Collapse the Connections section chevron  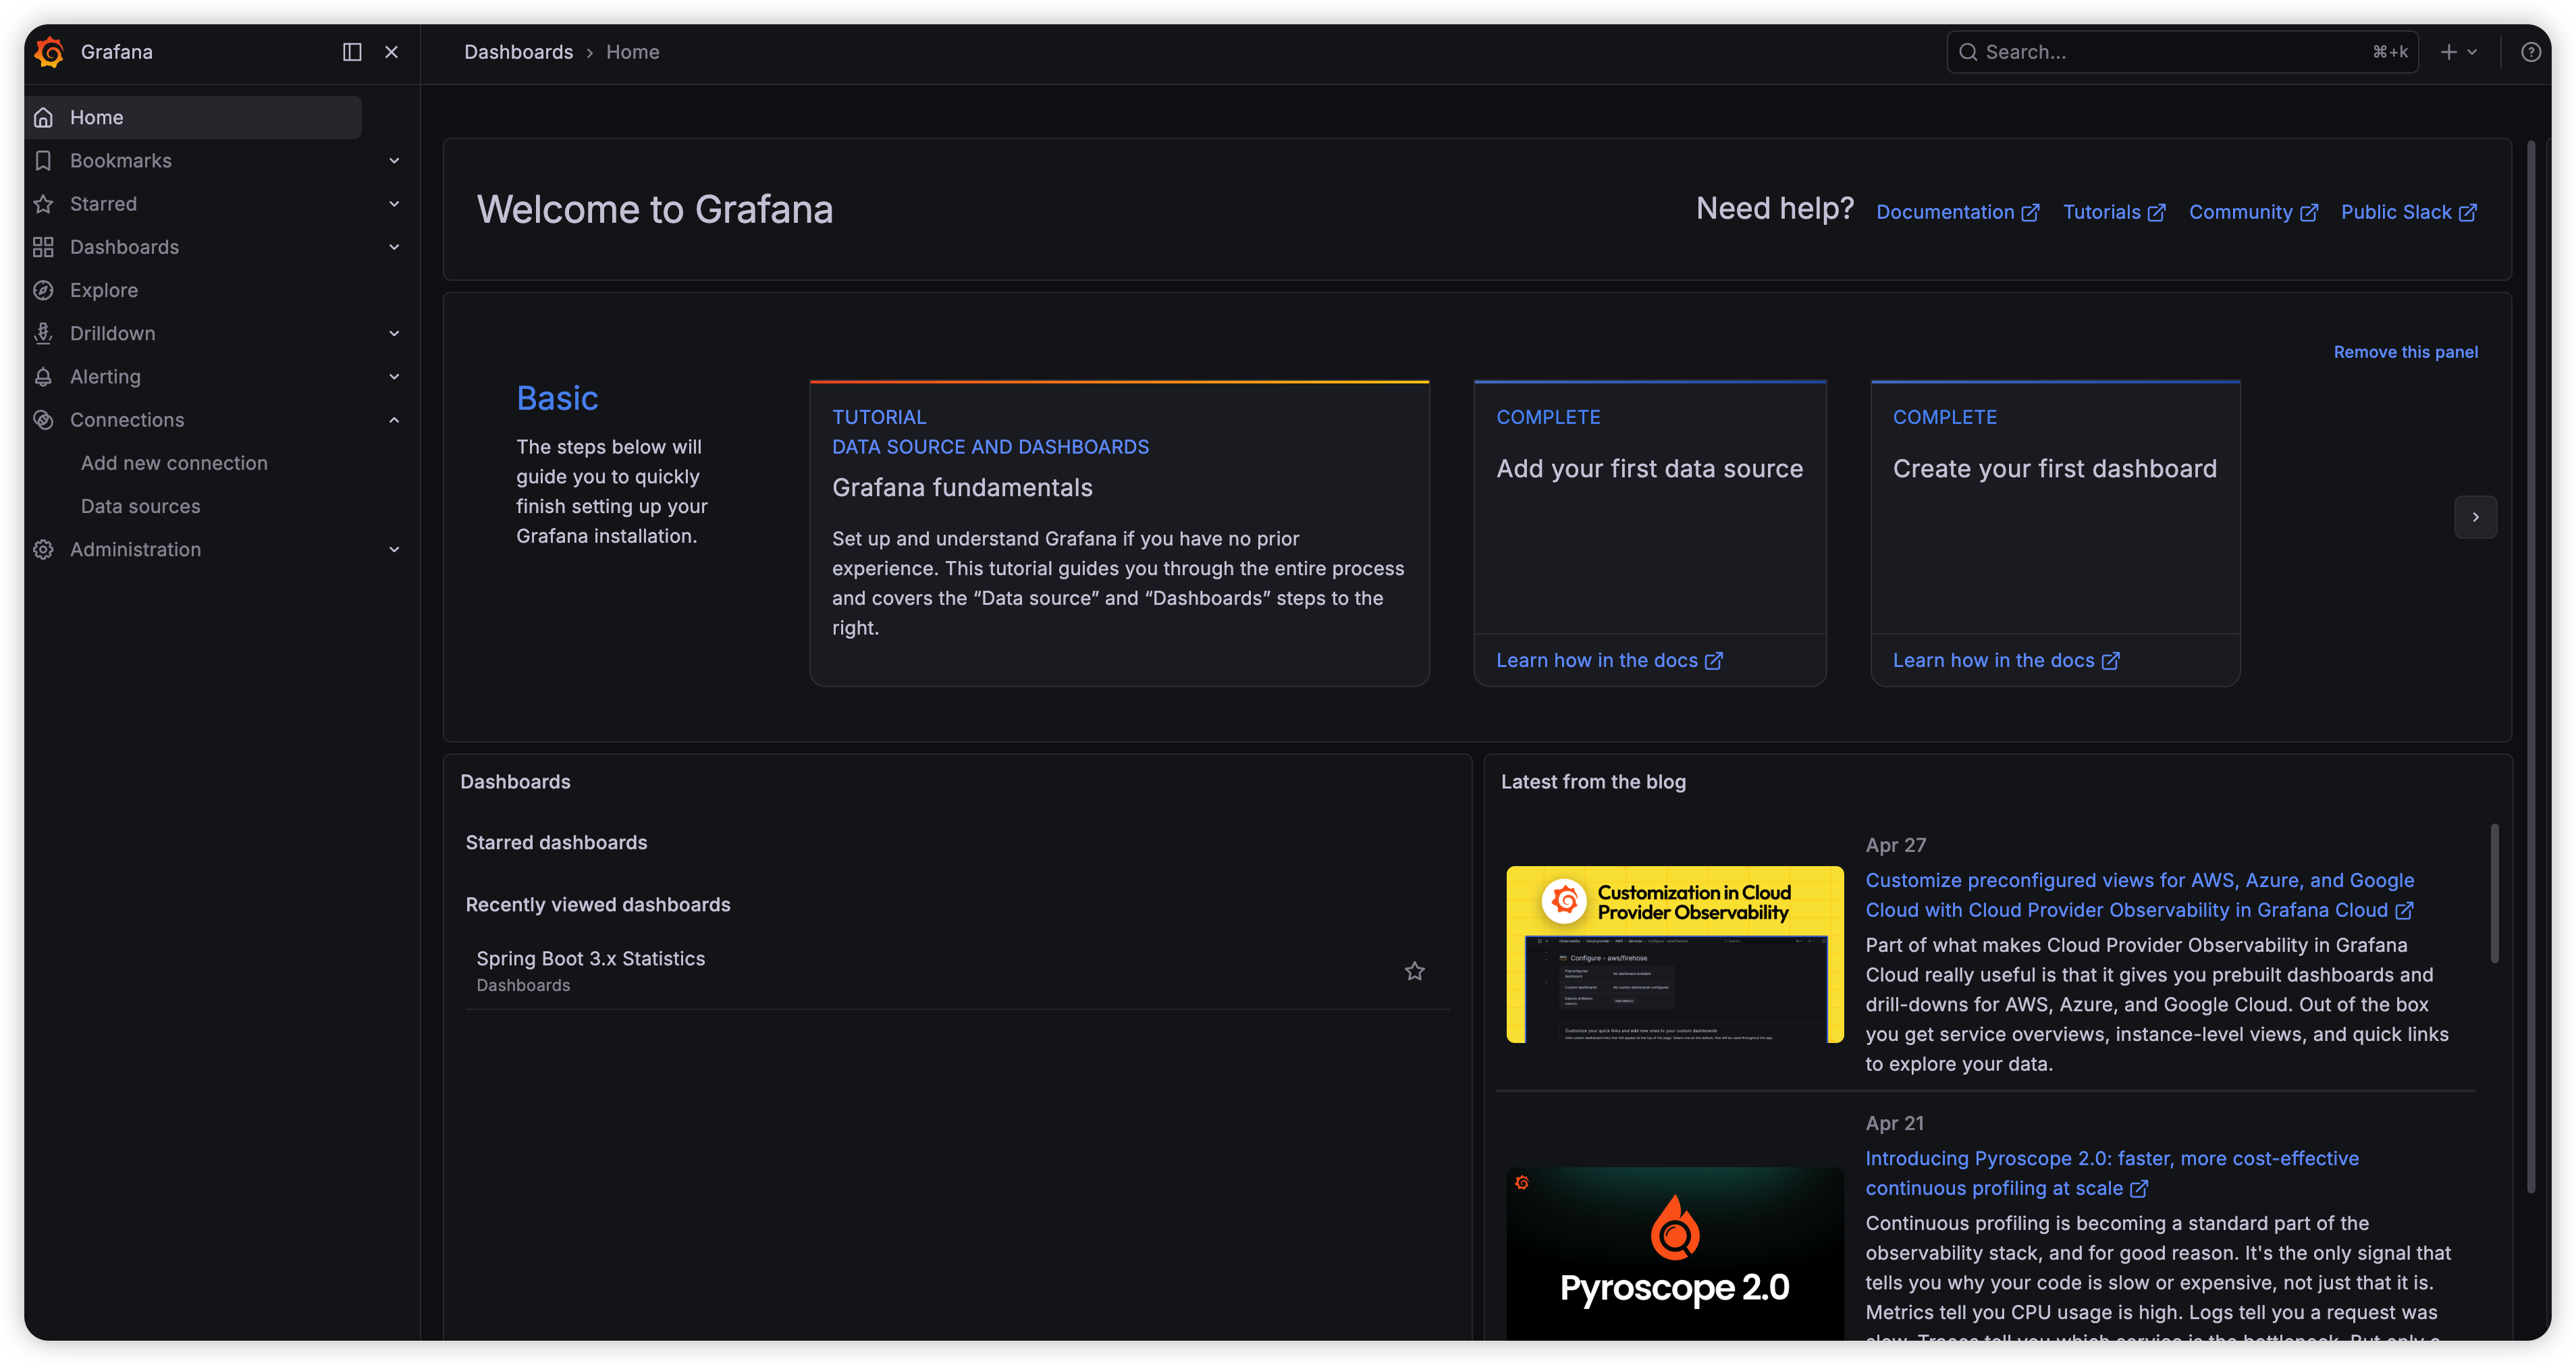(394, 420)
